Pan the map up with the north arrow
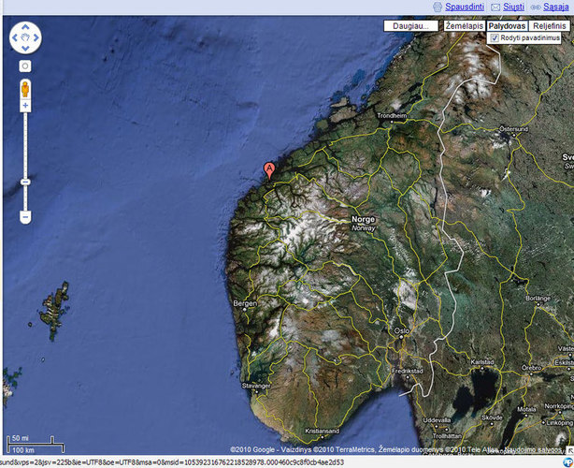The image size is (574, 468). coord(25,28)
